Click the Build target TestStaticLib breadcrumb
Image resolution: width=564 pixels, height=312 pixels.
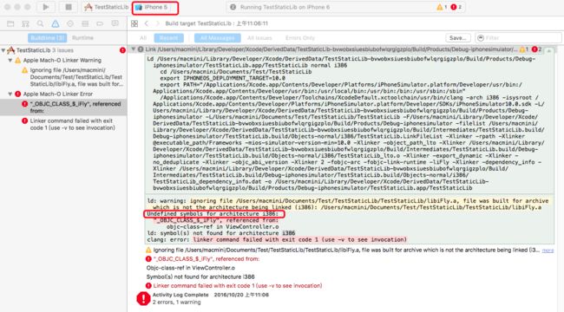click(x=217, y=23)
